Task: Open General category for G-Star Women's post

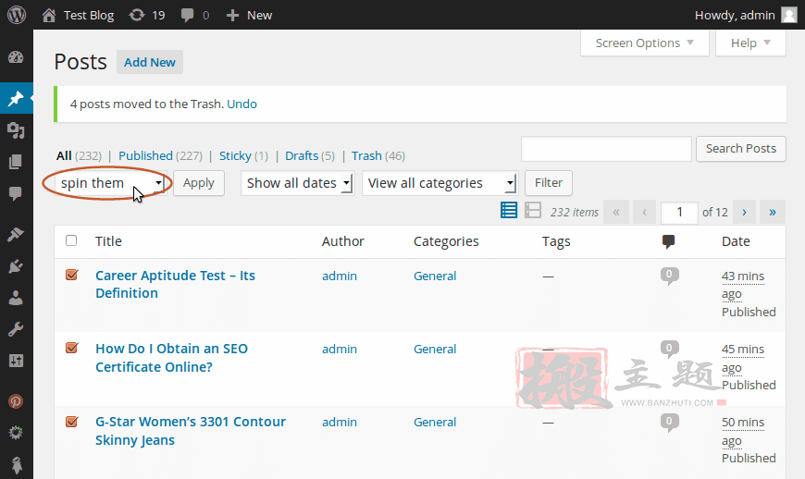Action: pyautogui.click(x=435, y=422)
